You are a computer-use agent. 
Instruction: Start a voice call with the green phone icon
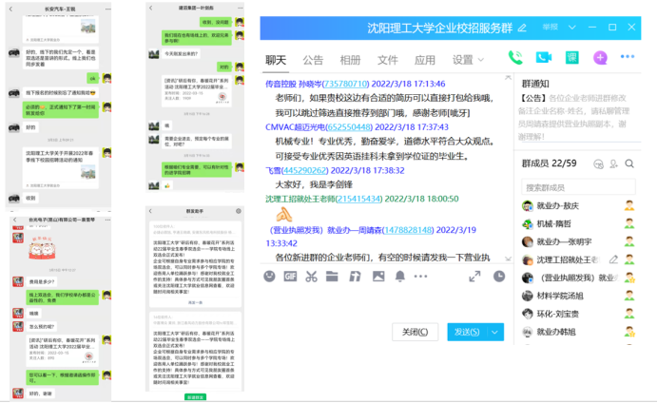pyautogui.click(x=515, y=57)
